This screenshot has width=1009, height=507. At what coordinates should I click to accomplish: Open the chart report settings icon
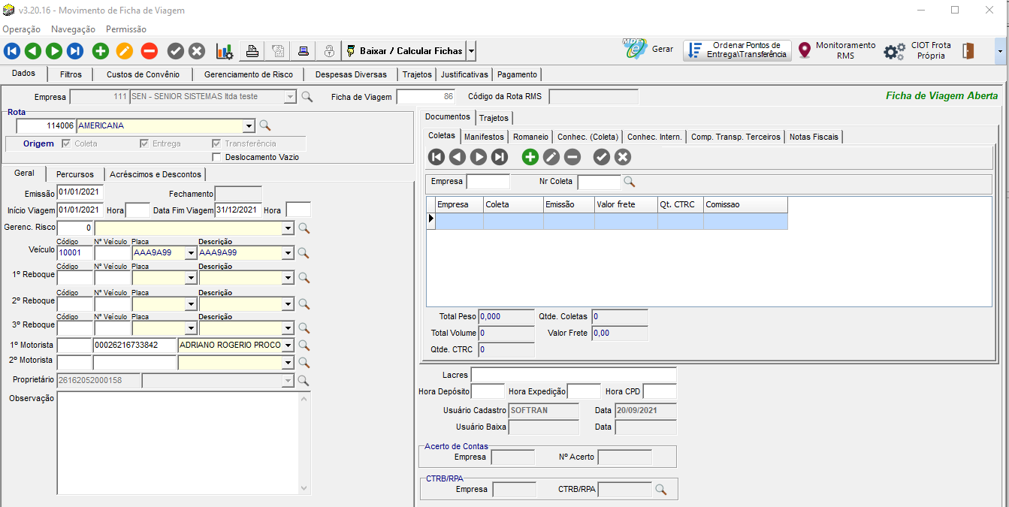[224, 51]
